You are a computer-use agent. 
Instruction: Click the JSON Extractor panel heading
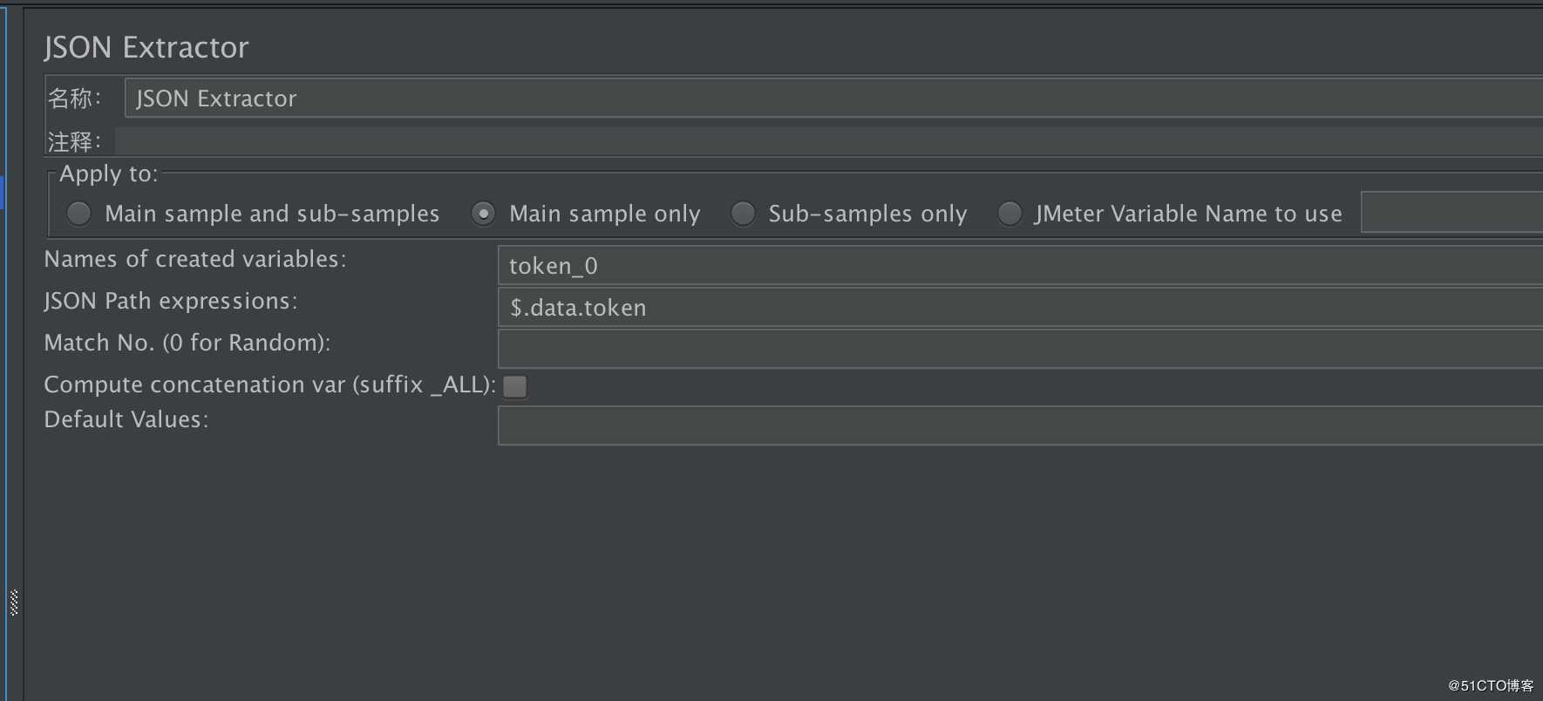pyautogui.click(x=146, y=47)
